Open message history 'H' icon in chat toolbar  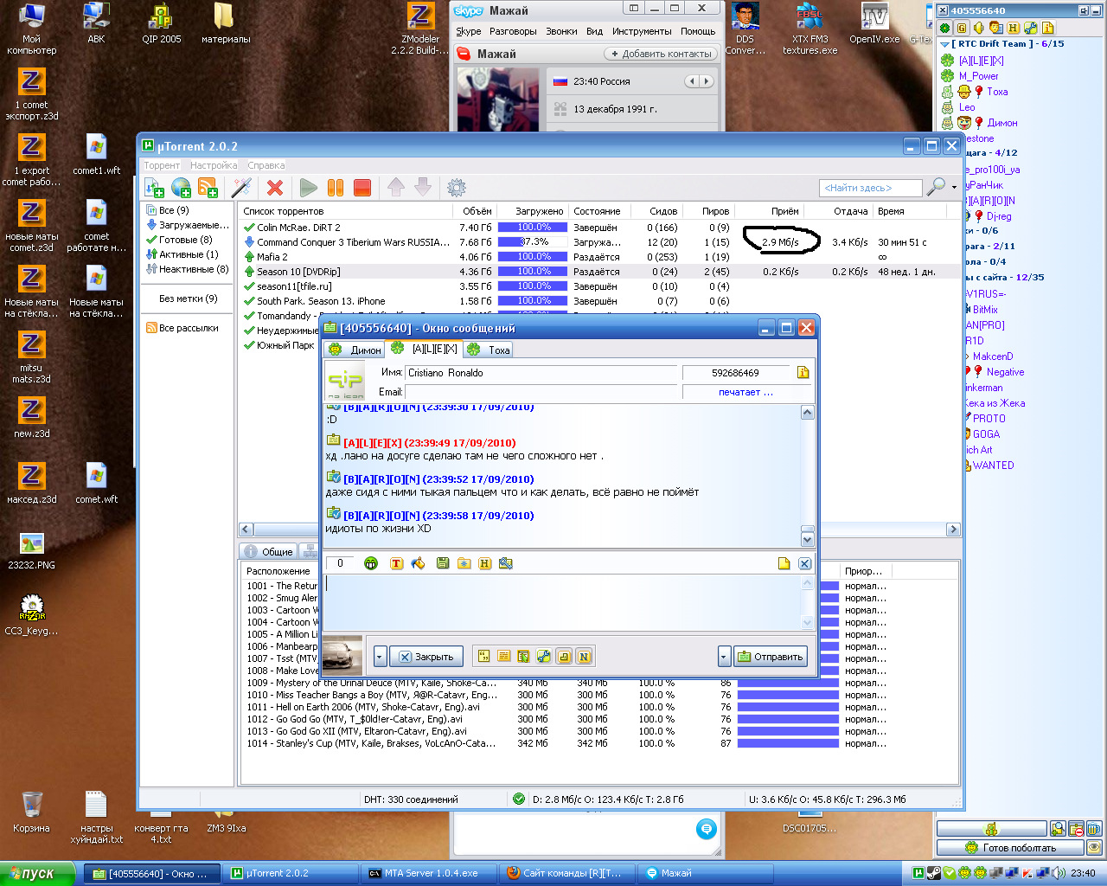click(485, 563)
